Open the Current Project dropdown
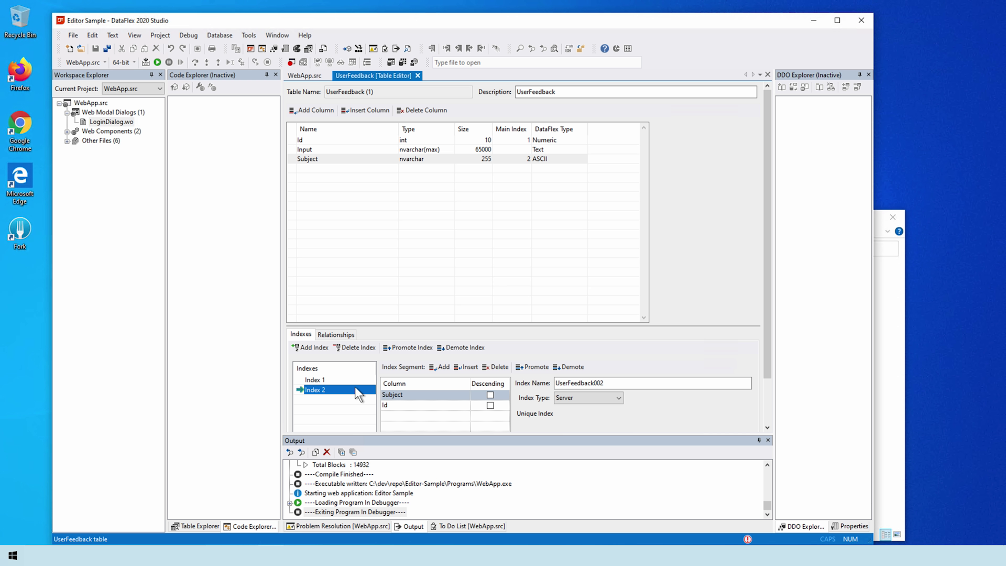The height and width of the screenshot is (566, 1006). 133,89
